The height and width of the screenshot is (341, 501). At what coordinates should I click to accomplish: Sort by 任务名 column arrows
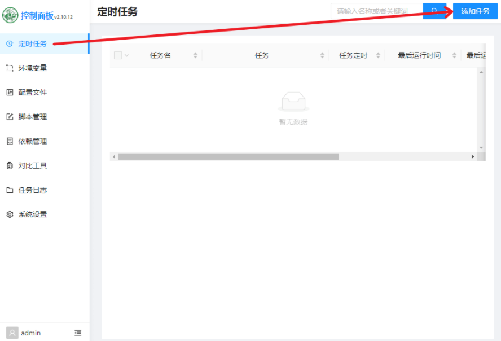195,55
